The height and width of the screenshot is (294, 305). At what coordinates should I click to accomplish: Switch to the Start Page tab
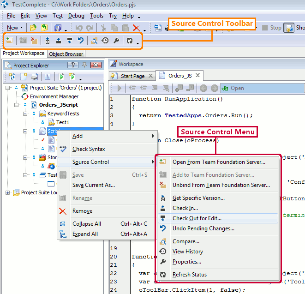coord(132,76)
